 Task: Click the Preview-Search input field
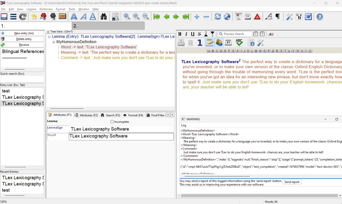(235, 34)
